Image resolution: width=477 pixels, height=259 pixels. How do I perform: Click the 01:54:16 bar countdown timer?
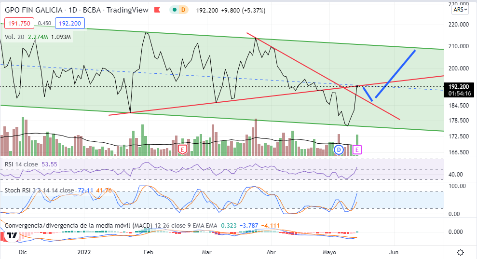(459, 94)
